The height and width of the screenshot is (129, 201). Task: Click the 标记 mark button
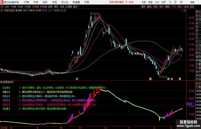(x=179, y=7)
